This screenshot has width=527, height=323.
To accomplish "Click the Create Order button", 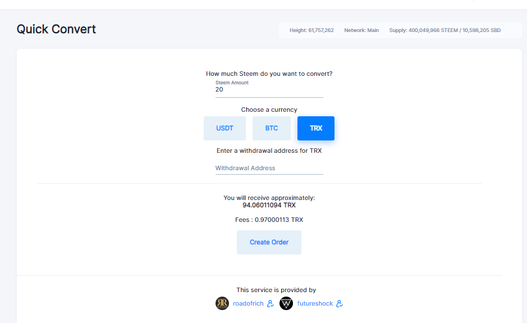I will click(x=269, y=242).
